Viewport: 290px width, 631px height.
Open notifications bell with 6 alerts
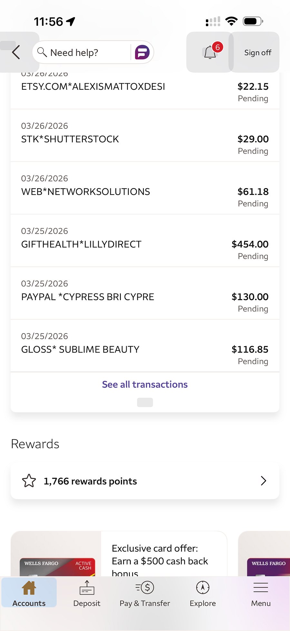(x=210, y=52)
